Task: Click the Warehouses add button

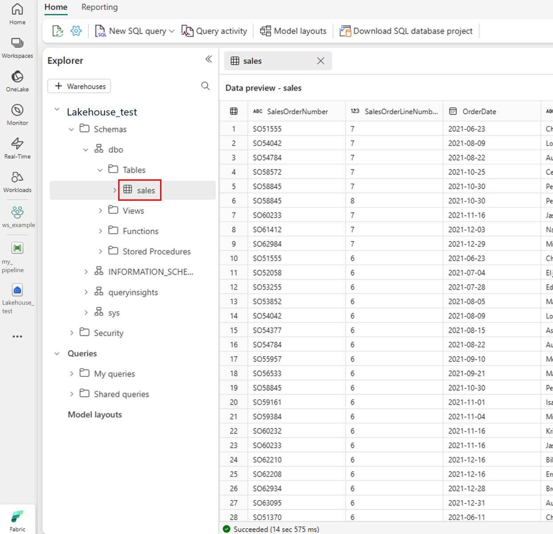Action: click(x=79, y=86)
